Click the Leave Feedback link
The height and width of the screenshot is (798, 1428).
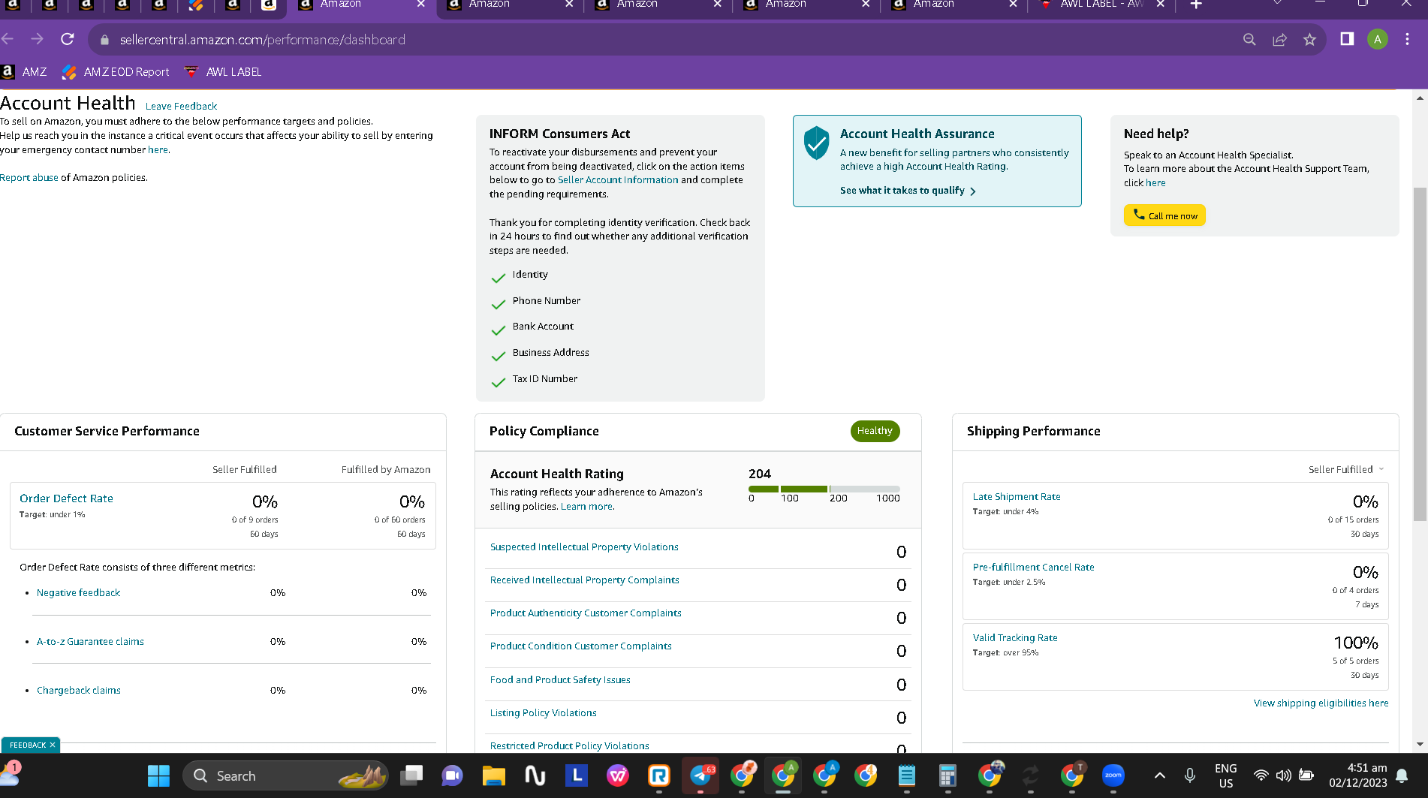pos(181,107)
